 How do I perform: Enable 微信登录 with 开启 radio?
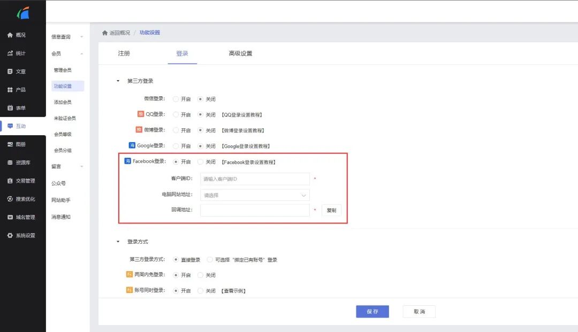[176, 99]
